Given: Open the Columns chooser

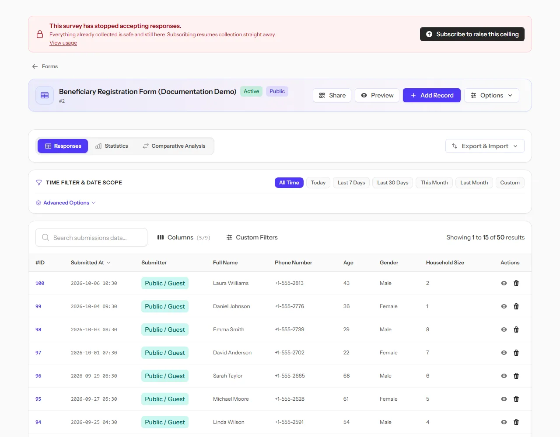Looking at the screenshot, I should 184,237.
